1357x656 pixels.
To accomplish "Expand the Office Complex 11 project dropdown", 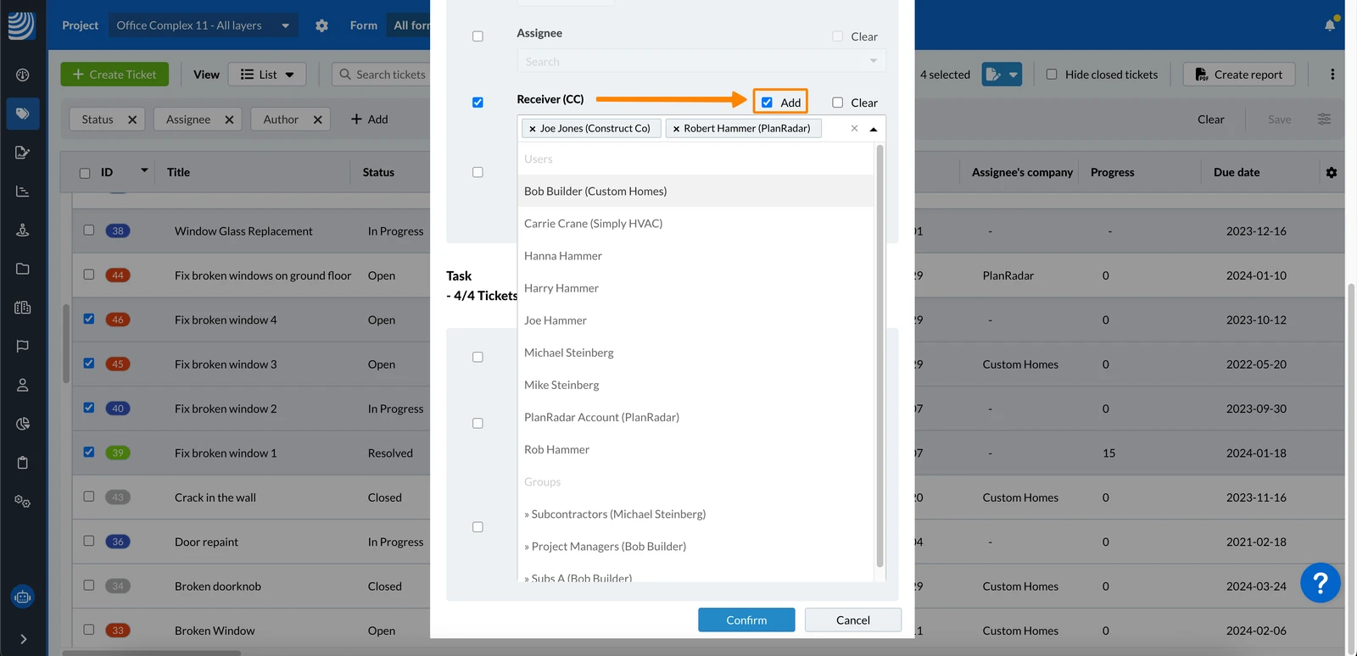I will 203,25.
